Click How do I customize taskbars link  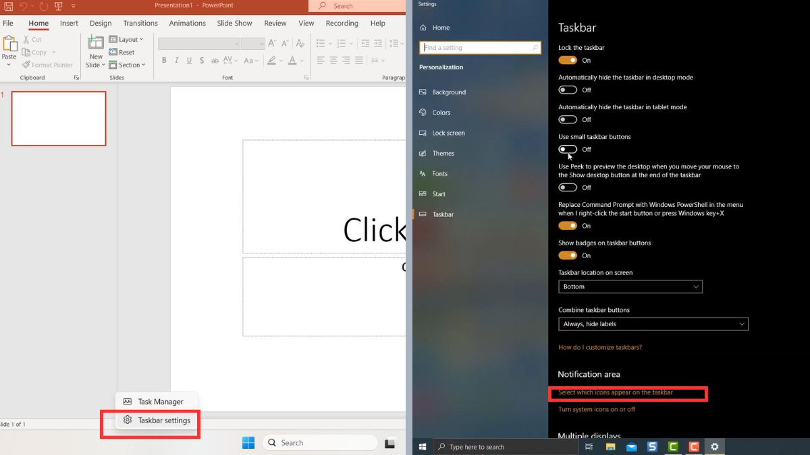(x=600, y=347)
